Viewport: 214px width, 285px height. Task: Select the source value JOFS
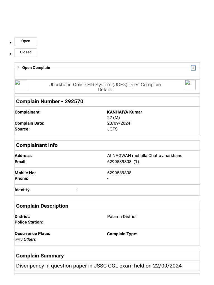pos(112,129)
